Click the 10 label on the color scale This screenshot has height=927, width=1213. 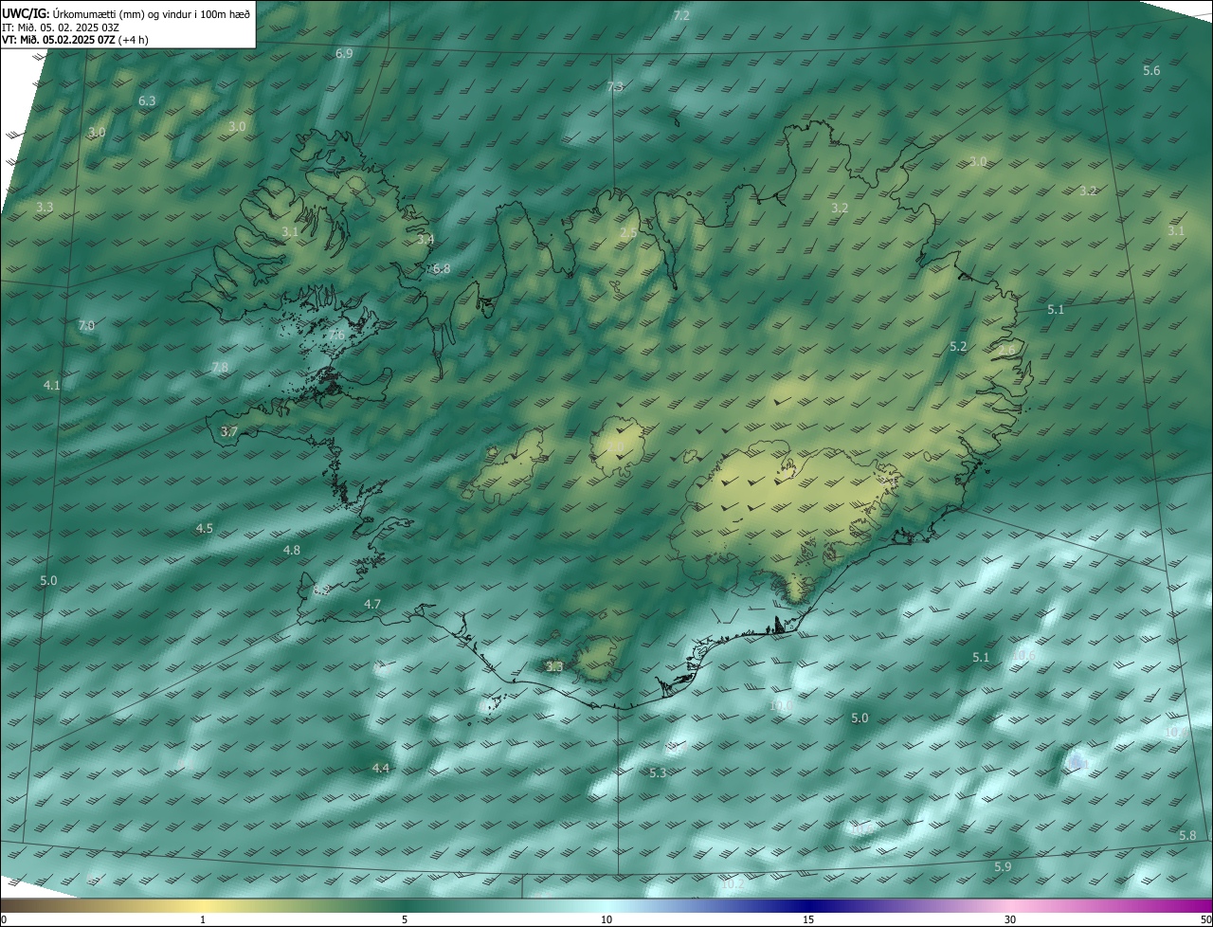(606, 919)
